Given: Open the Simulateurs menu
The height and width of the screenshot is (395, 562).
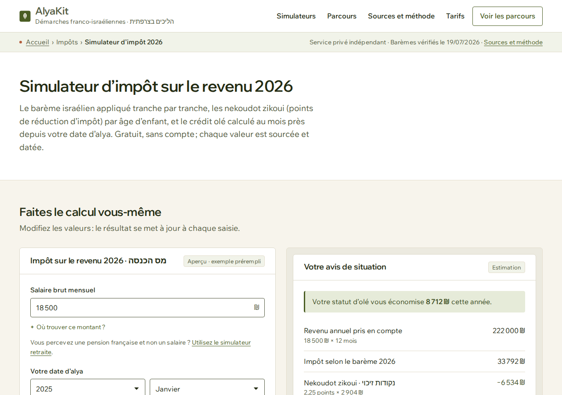Looking at the screenshot, I should (296, 16).
